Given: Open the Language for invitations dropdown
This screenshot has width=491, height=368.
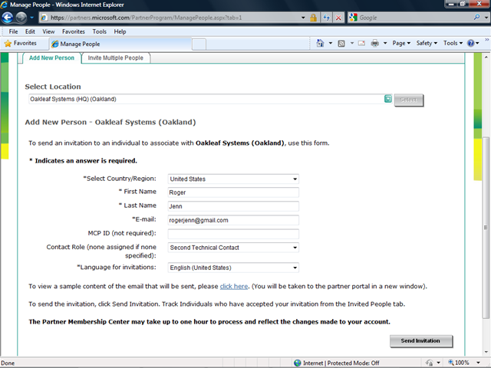Looking at the screenshot, I should [x=233, y=268].
